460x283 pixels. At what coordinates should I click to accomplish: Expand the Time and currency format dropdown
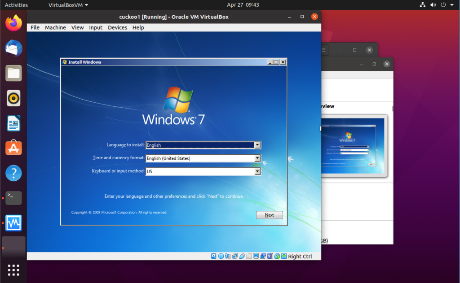[257, 158]
